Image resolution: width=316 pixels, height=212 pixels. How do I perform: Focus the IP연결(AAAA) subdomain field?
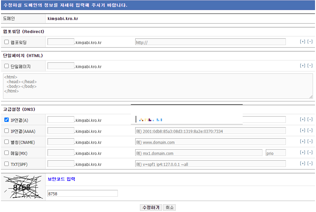(x=61, y=131)
